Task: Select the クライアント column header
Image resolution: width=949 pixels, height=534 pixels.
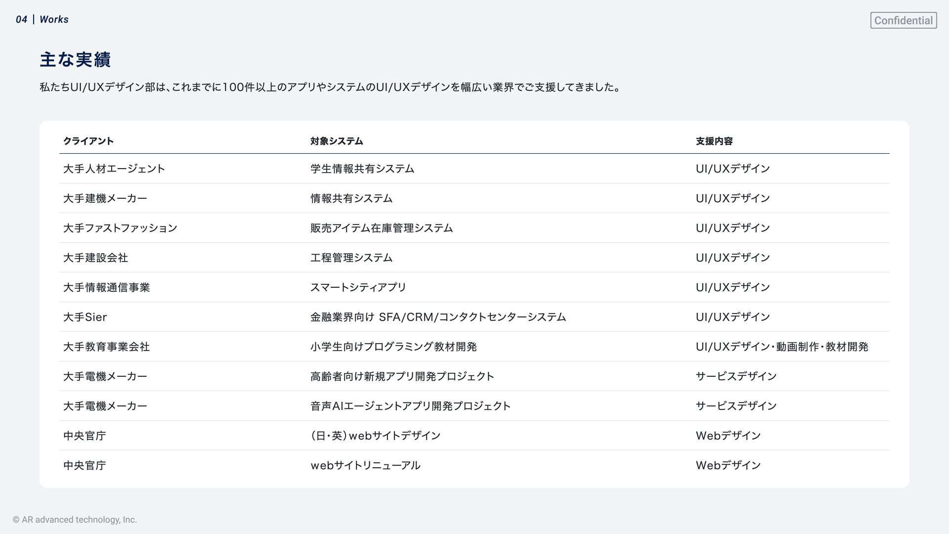Action: (88, 141)
